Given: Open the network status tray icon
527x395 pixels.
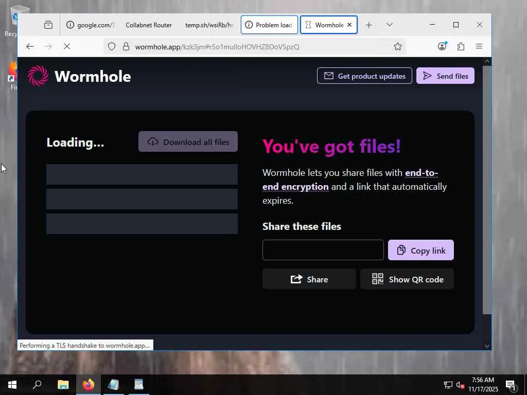Looking at the screenshot, I should tap(448, 385).
